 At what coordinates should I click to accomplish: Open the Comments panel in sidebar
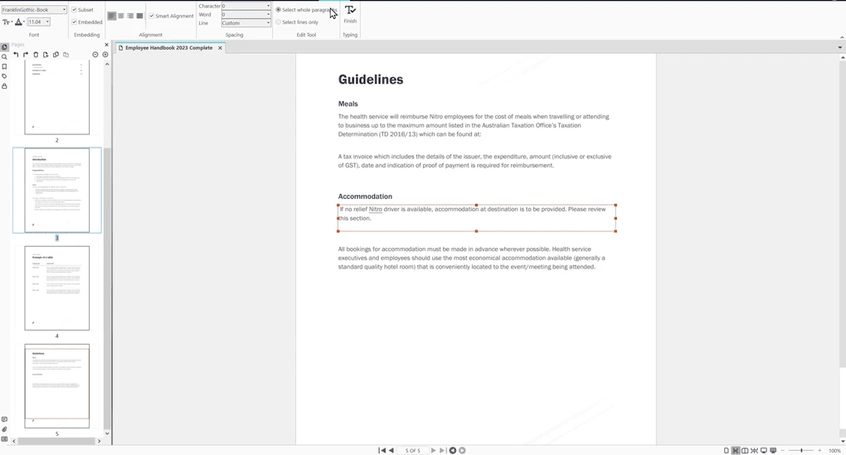[4, 419]
